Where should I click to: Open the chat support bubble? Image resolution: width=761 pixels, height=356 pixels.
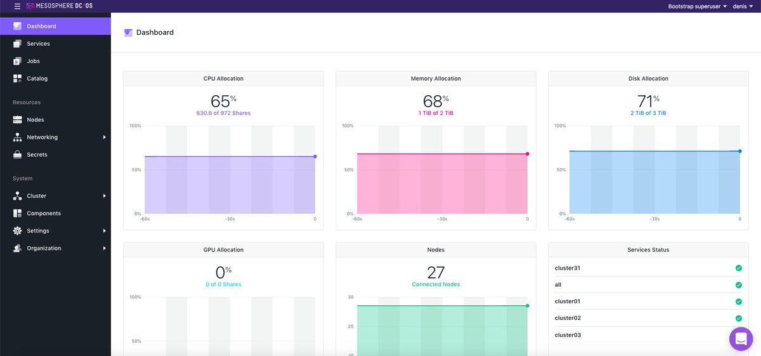pos(741,339)
